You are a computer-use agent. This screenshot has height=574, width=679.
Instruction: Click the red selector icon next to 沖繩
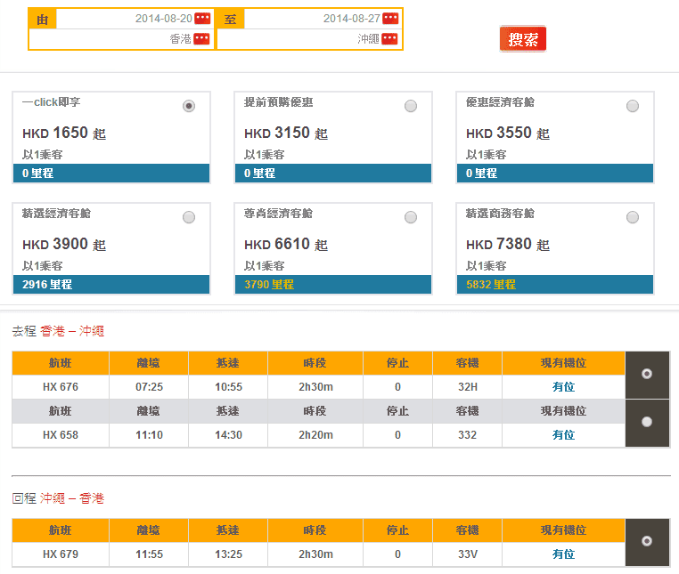(390, 39)
